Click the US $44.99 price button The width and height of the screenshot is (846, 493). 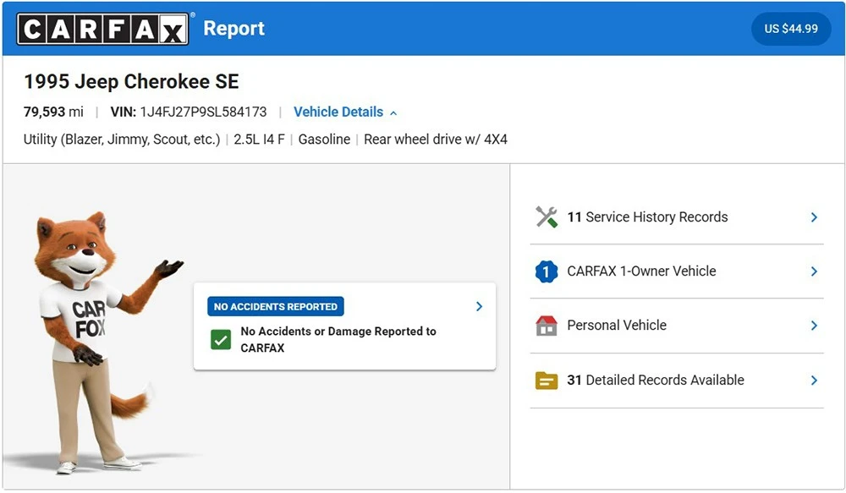790,29
